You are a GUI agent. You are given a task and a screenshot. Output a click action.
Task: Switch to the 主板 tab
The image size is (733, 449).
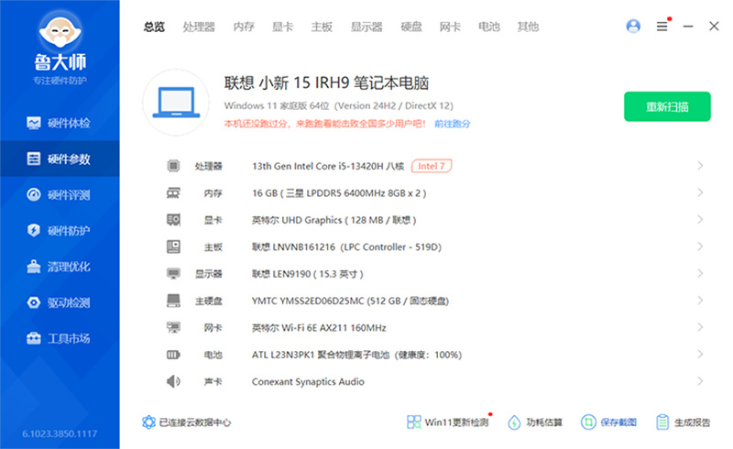pyautogui.click(x=323, y=27)
